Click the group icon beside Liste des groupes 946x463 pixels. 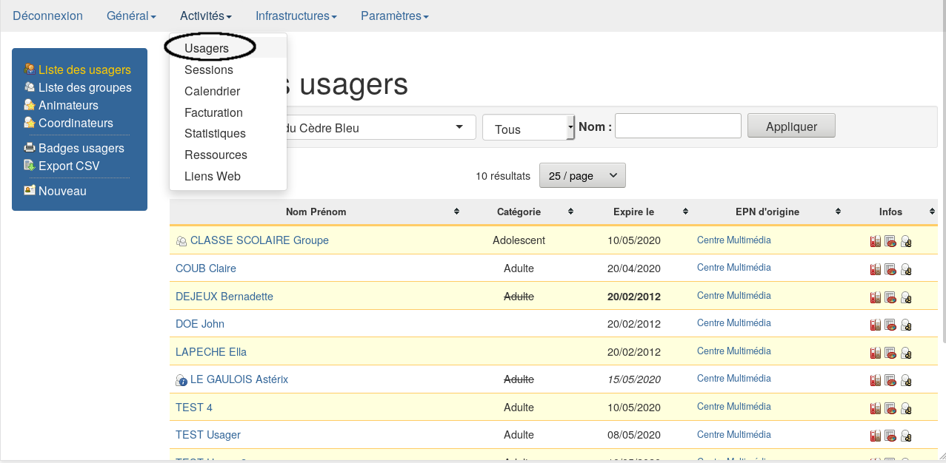(x=29, y=87)
